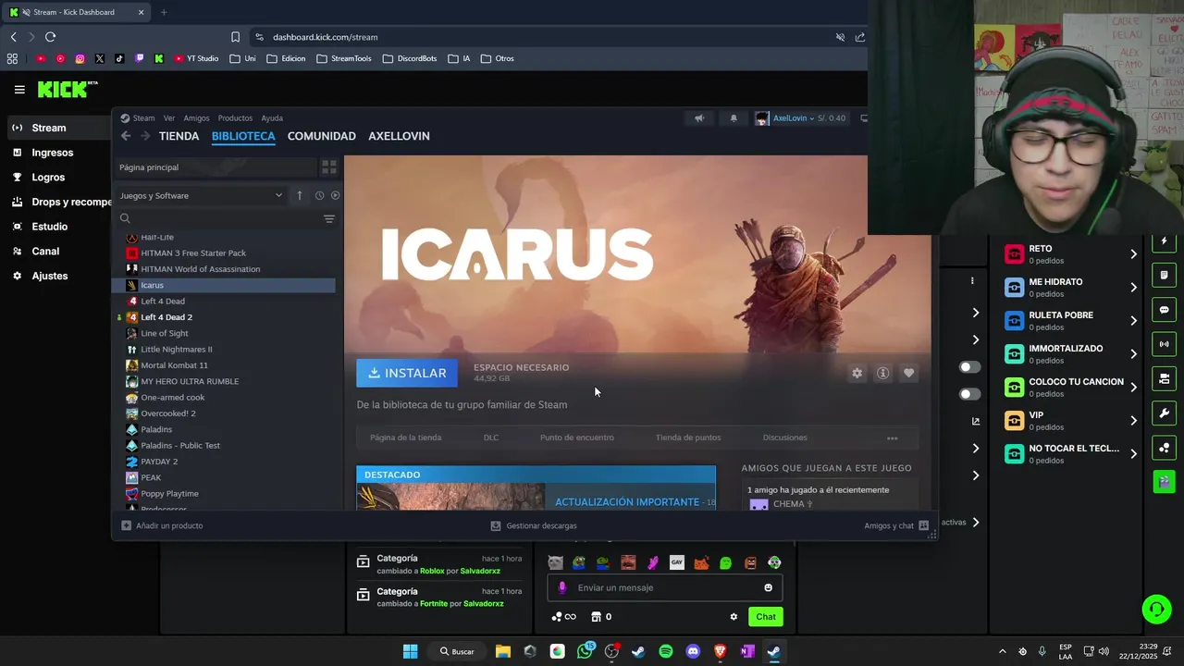The height and width of the screenshot is (666, 1184).
Task: Open Punto de encuentro link
Action: click(x=576, y=438)
